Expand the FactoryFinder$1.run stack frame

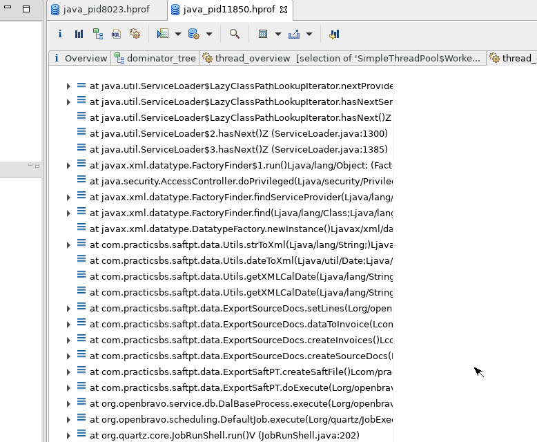[68, 166]
